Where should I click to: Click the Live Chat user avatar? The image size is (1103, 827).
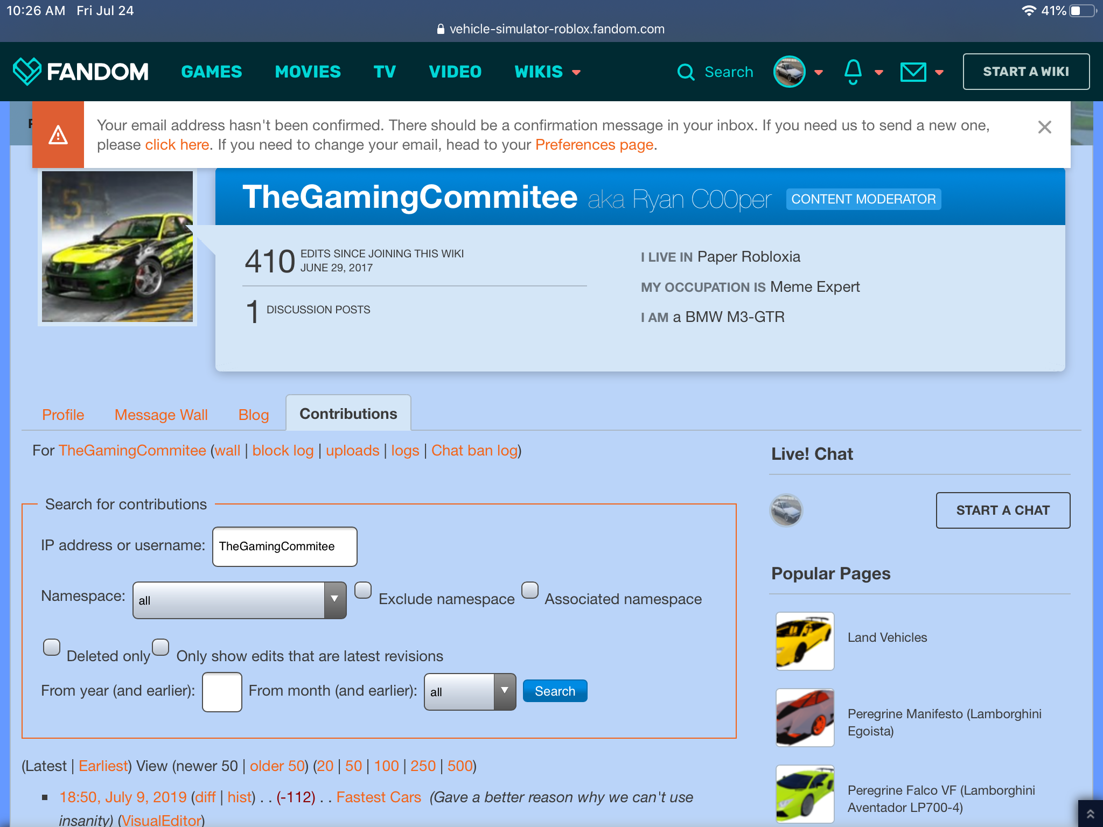point(786,510)
